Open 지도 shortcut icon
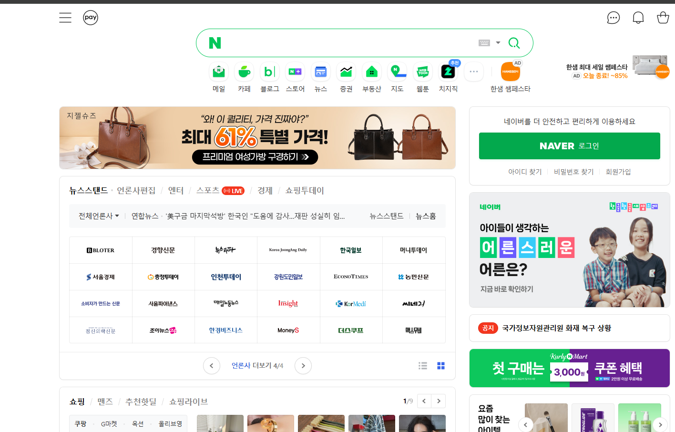675x432 pixels. tap(397, 72)
